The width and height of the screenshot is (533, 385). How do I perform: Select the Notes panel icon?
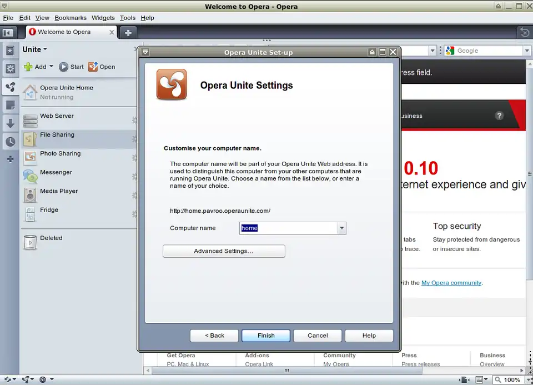[10, 105]
